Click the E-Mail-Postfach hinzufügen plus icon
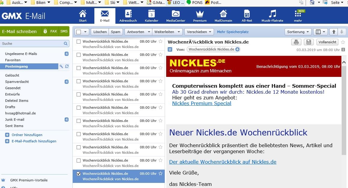Viewport: 348px width, 188px height. tap(7, 141)
